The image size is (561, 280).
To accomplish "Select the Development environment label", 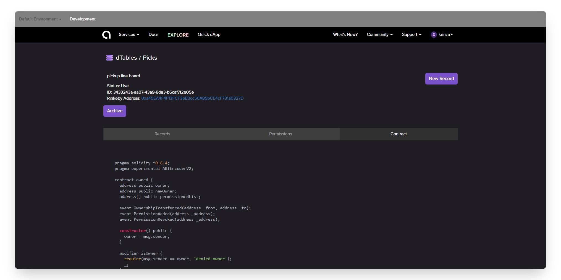I will [82, 19].
